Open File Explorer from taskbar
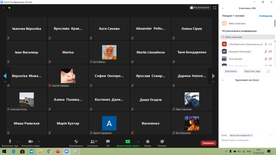The height and width of the screenshot is (155, 276). 40,151
